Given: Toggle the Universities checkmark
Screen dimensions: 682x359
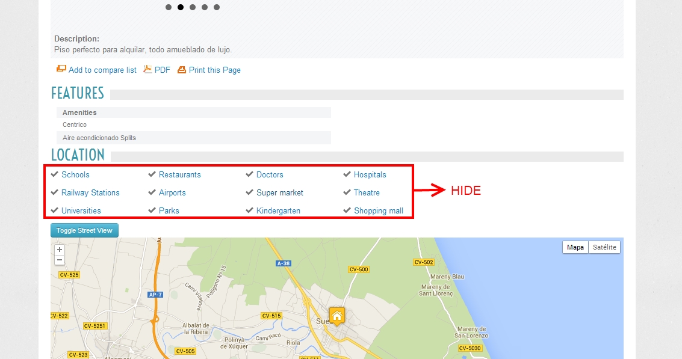Looking at the screenshot, I should coord(54,210).
